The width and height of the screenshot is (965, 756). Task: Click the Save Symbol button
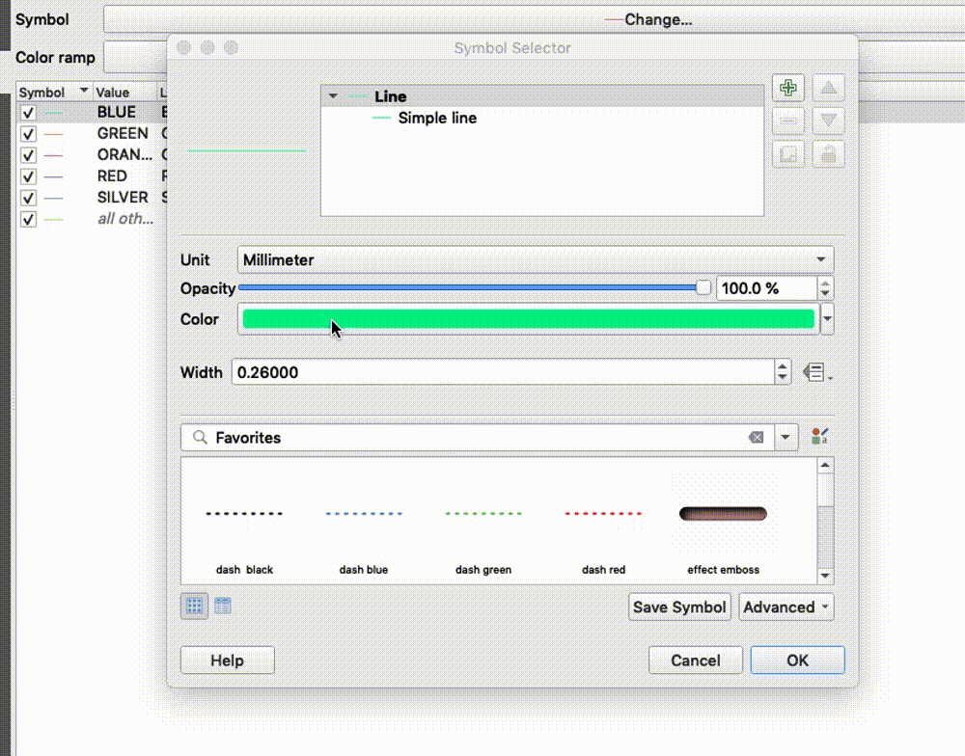click(679, 607)
